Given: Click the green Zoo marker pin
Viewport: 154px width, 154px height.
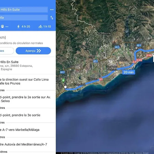Looking at the screenshot, I should (x=63, y=80).
